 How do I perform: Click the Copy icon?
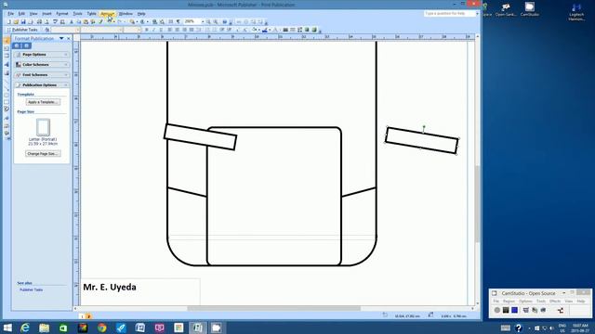coord(78,21)
